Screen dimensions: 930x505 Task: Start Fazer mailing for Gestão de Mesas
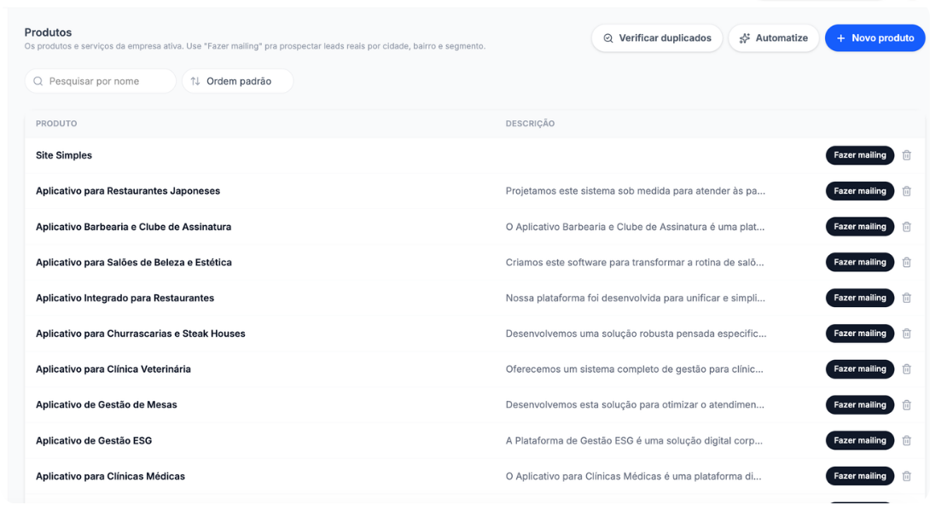point(859,405)
